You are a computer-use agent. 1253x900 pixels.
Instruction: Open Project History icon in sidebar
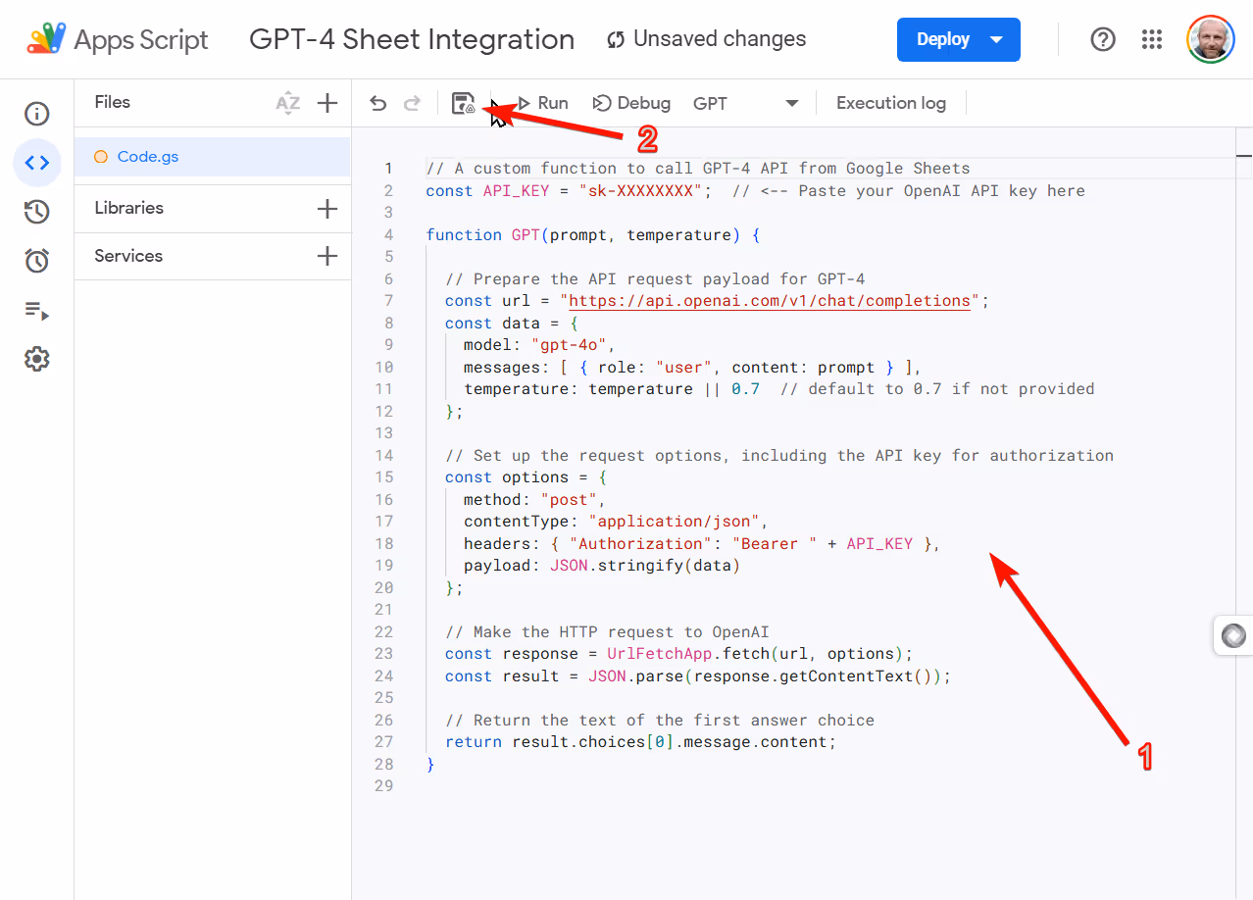pyautogui.click(x=36, y=212)
